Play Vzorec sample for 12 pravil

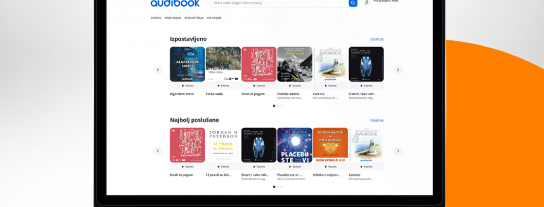click(223, 167)
